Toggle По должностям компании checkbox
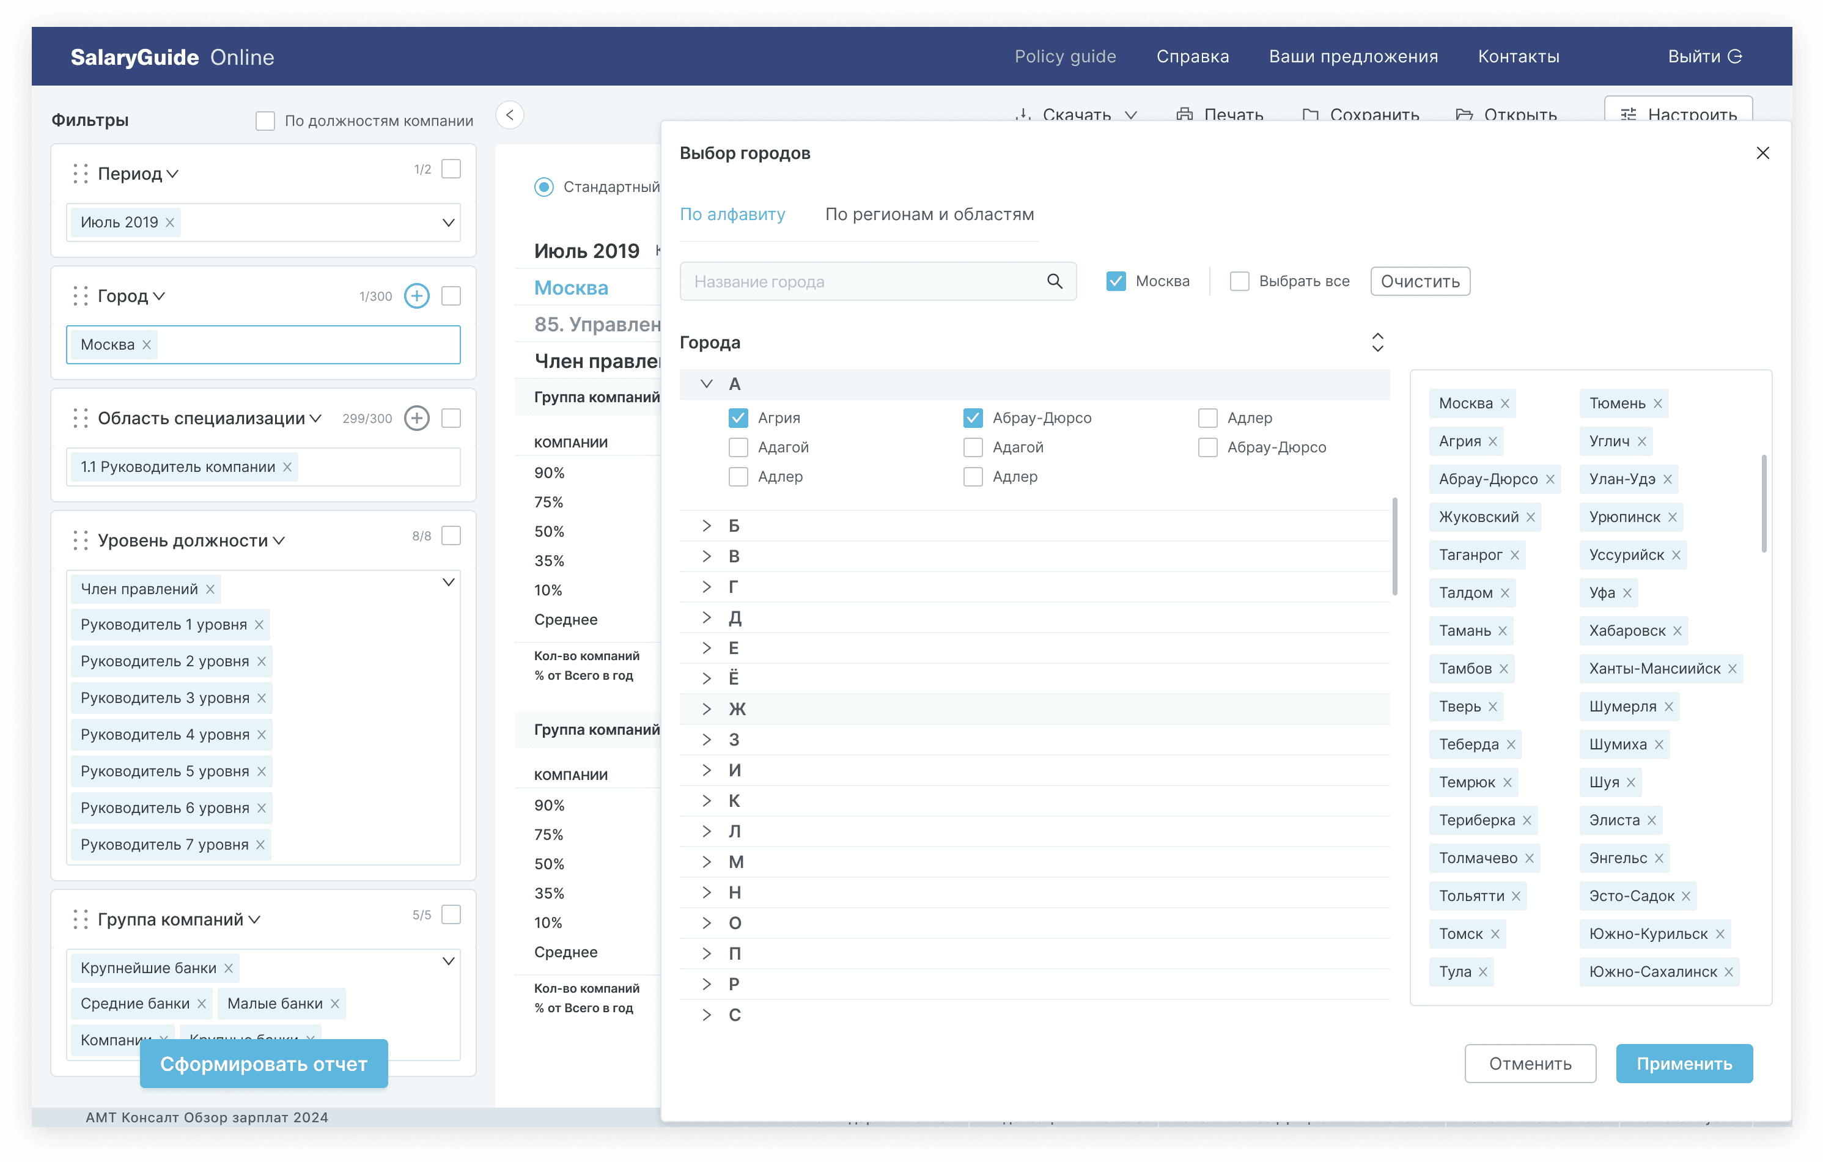Image resolution: width=1823 pixels, height=1162 pixels. pyautogui.click(x=265, y=121)
